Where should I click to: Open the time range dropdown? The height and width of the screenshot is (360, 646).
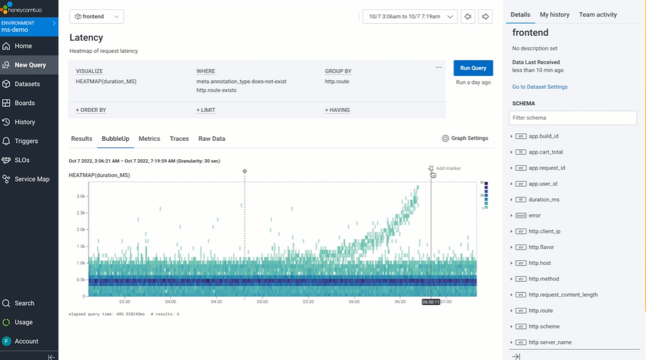coord(410,16)
